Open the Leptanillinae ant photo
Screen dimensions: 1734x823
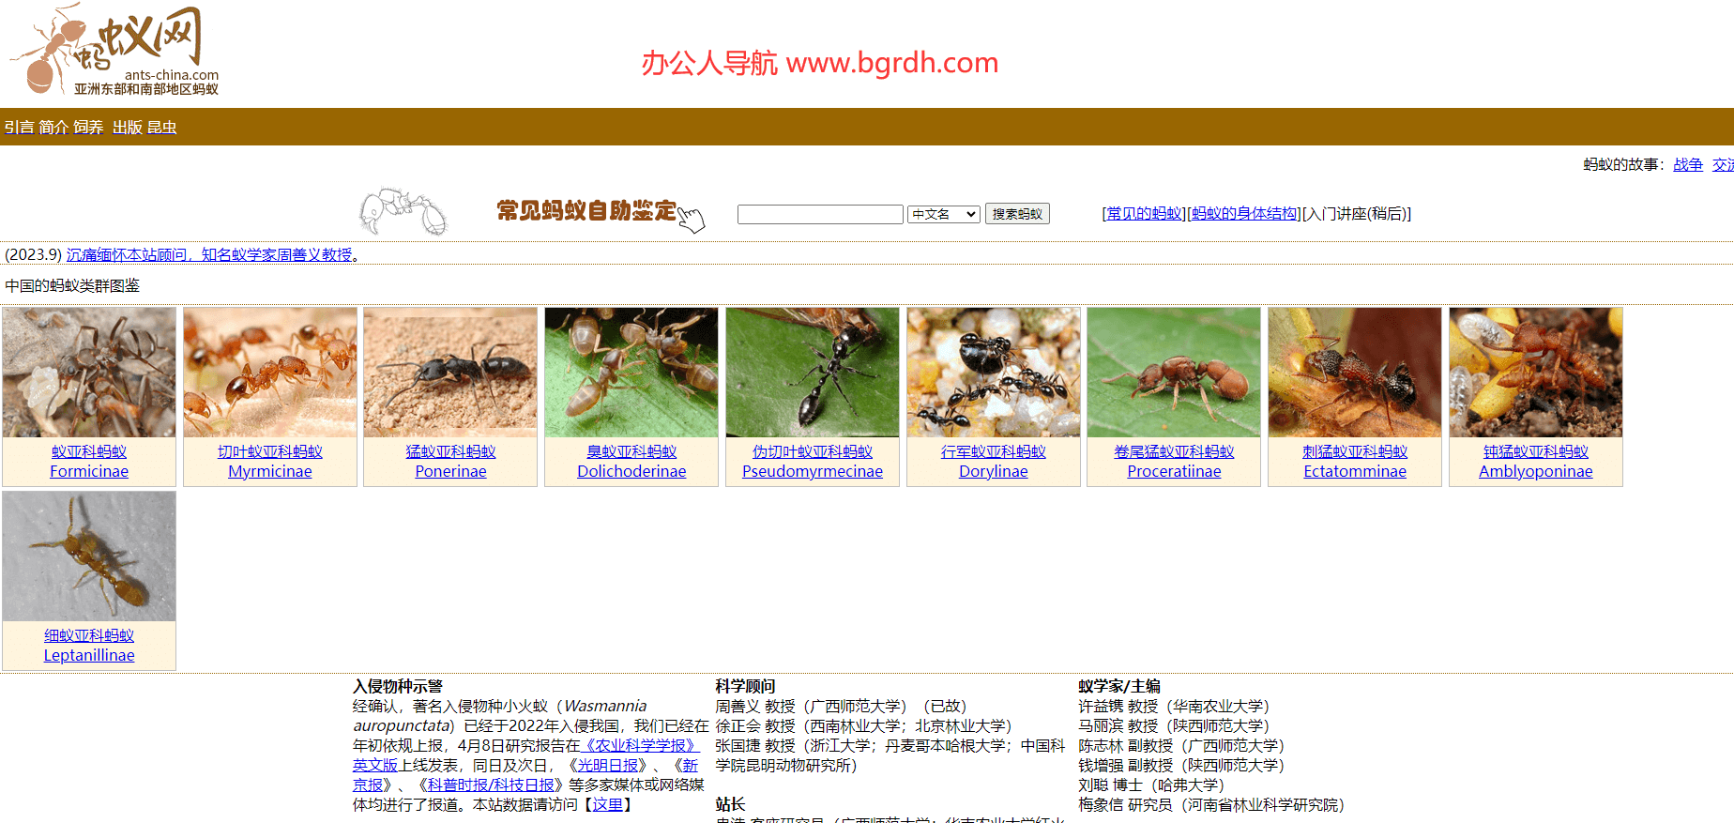pos(89,556)
